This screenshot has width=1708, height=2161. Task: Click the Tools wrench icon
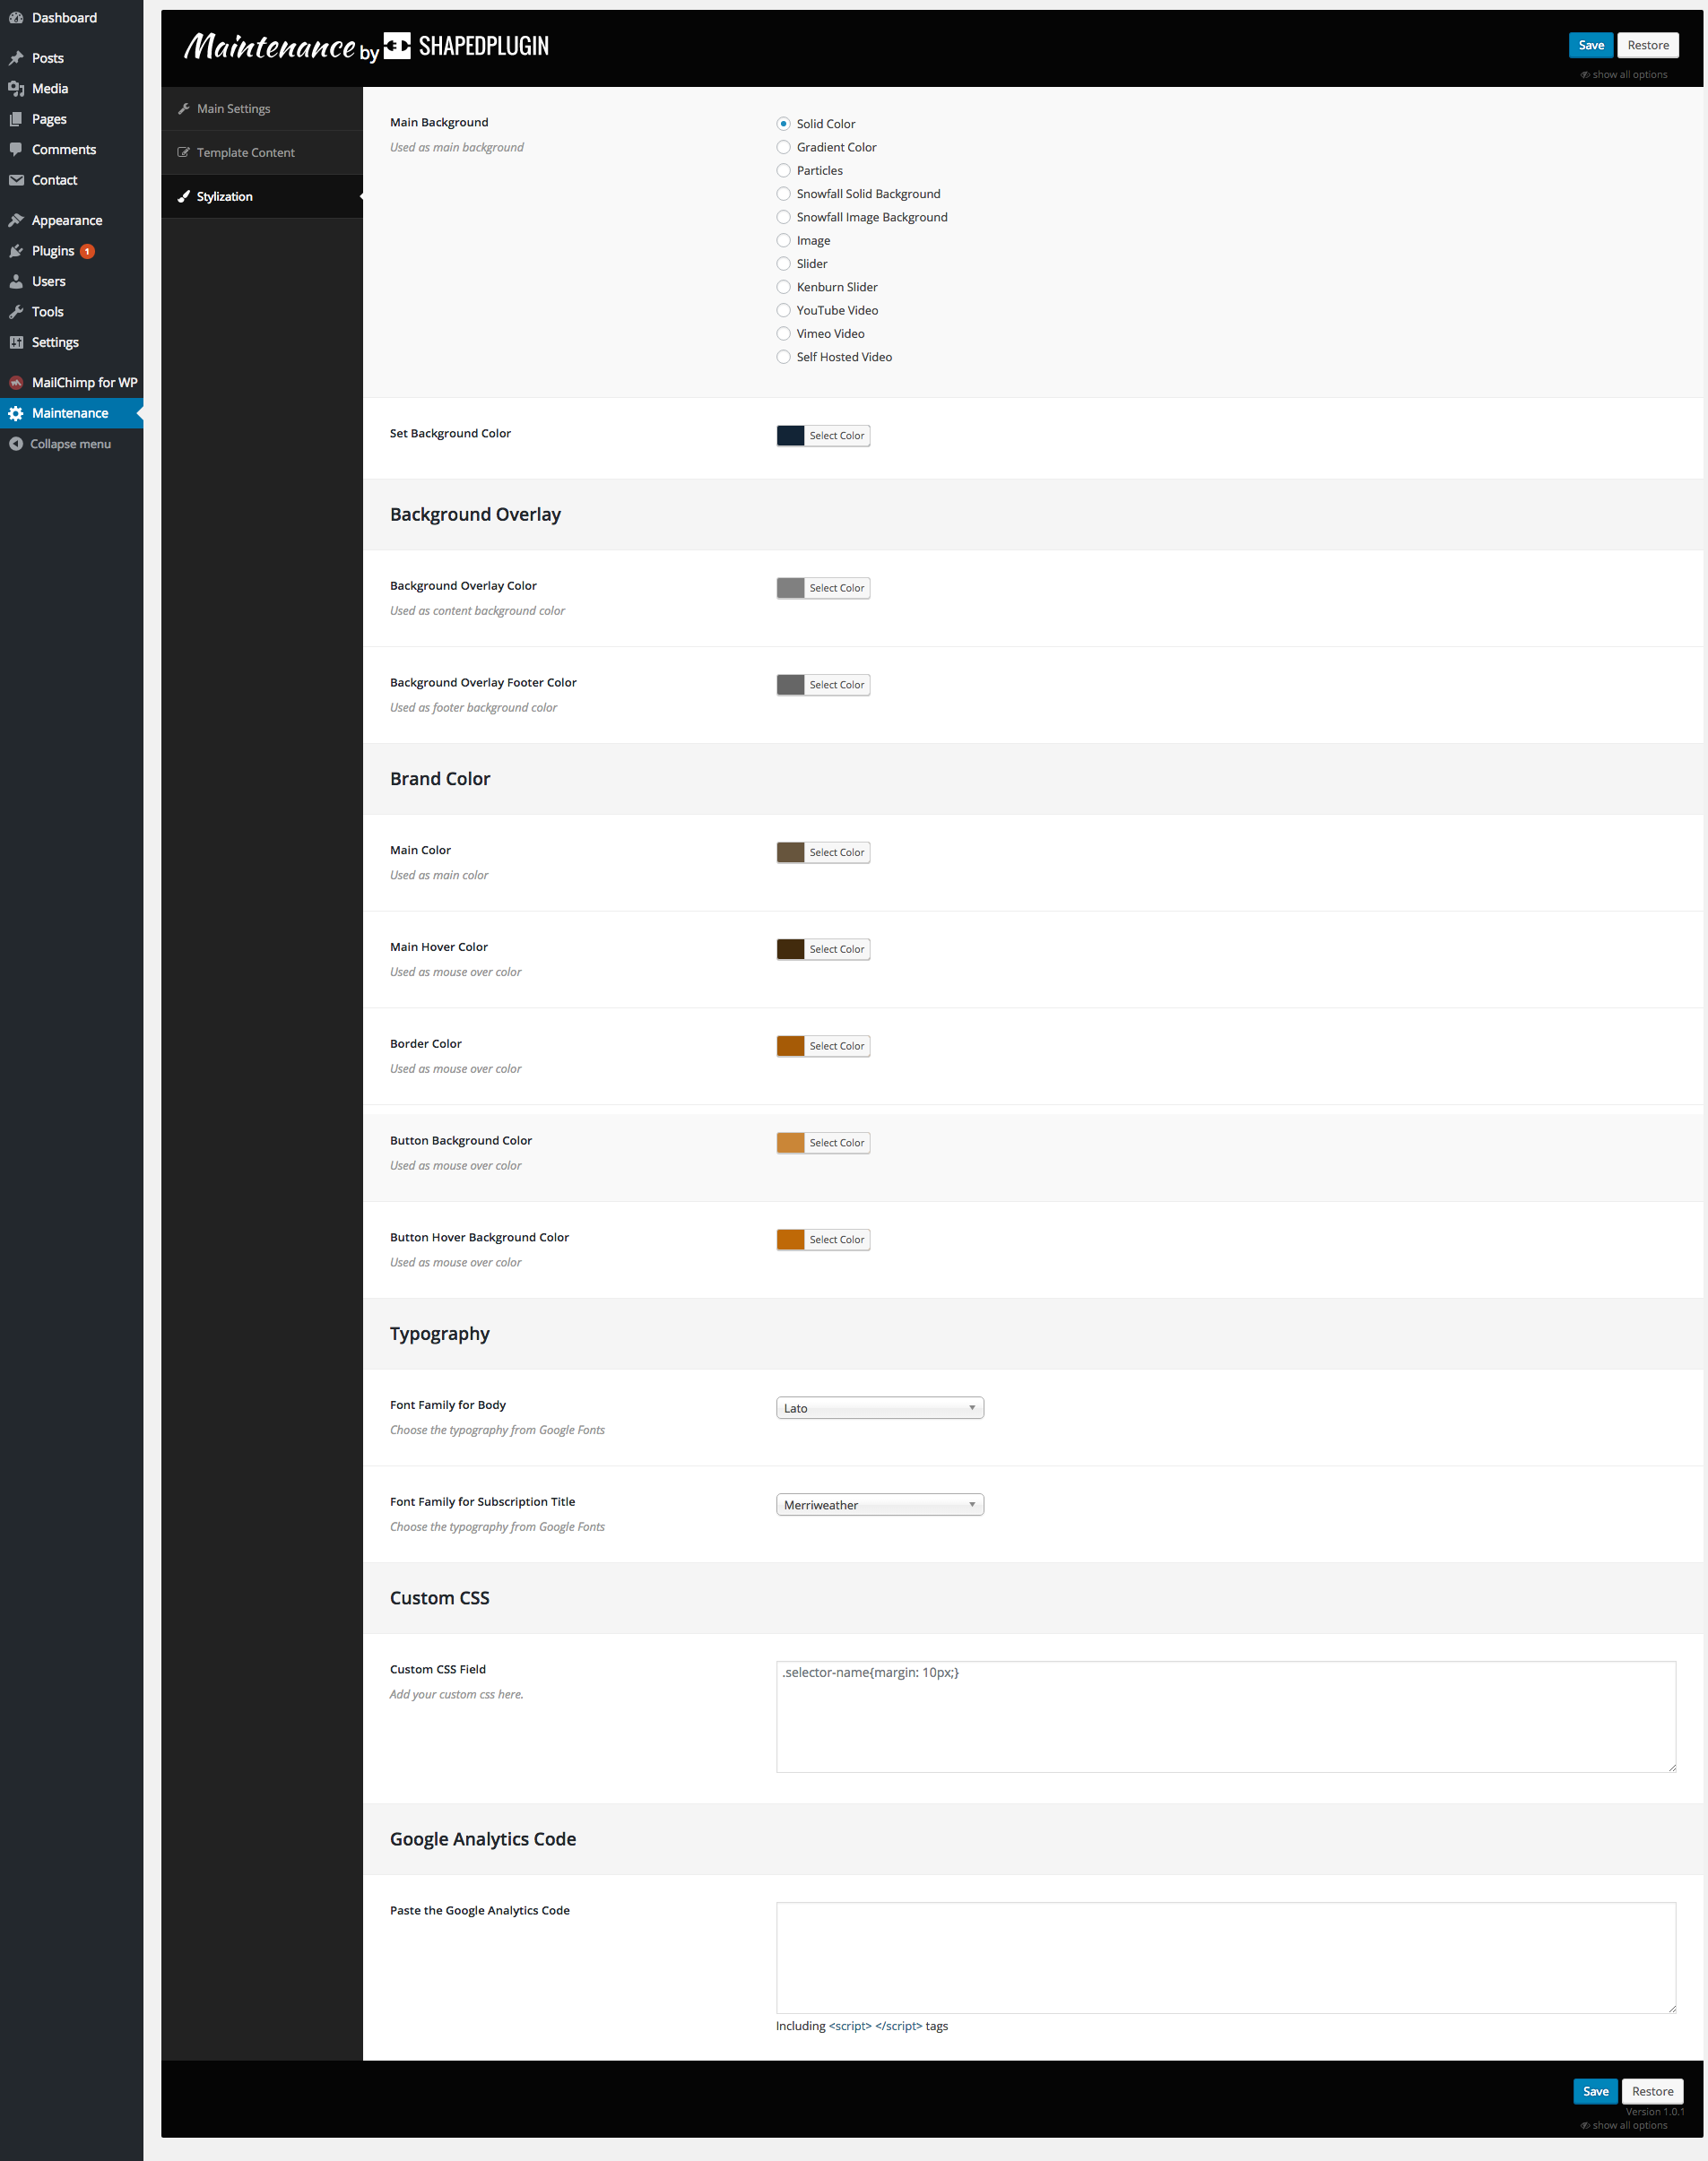click(x=16, y=312)
